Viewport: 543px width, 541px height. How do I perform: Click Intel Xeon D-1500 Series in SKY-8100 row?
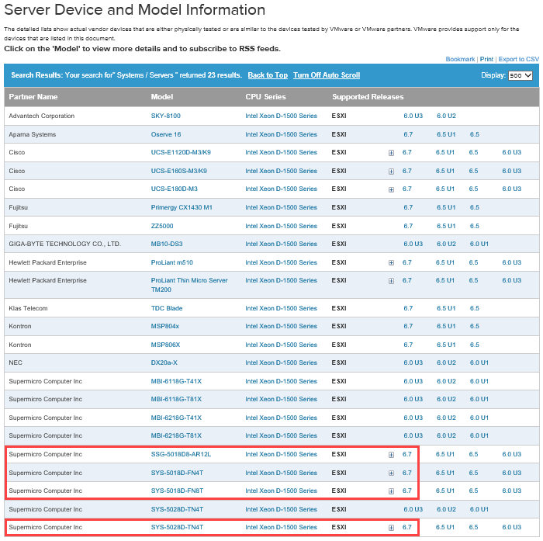(x=281, y=116)
